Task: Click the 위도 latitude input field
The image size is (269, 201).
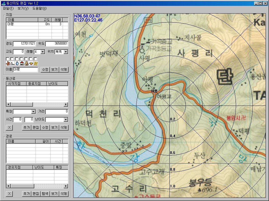Action: click(x=57, y=44)
